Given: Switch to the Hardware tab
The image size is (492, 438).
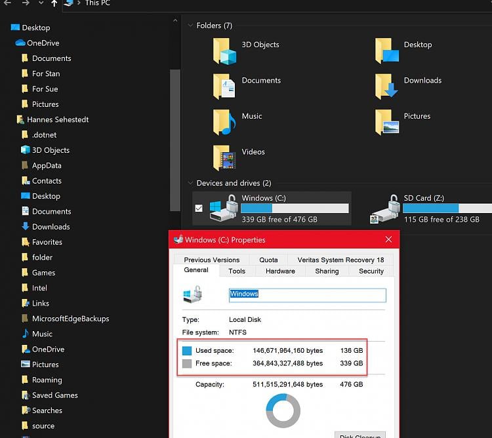Looking at the screenshot, I should tap(280, 271).
